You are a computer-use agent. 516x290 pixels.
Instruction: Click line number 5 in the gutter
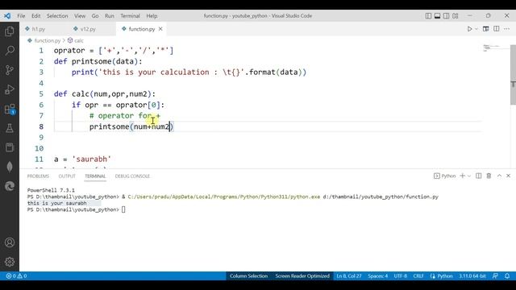pyautogui.click(x=41, y=94)
